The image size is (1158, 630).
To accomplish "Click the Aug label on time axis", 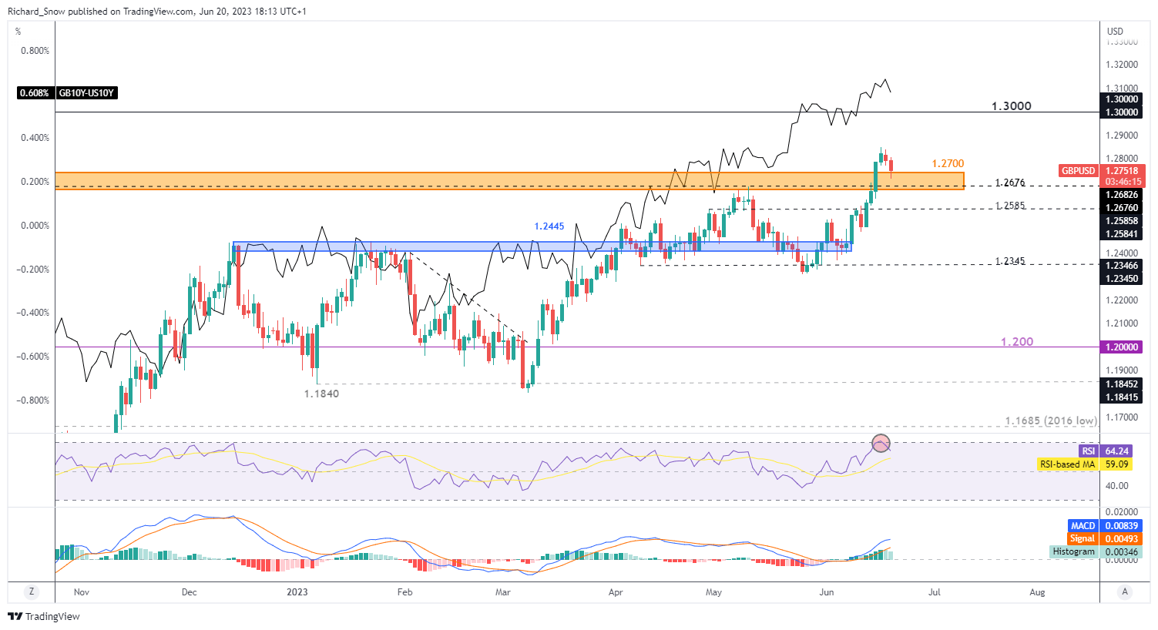I will click(1037, 592).
